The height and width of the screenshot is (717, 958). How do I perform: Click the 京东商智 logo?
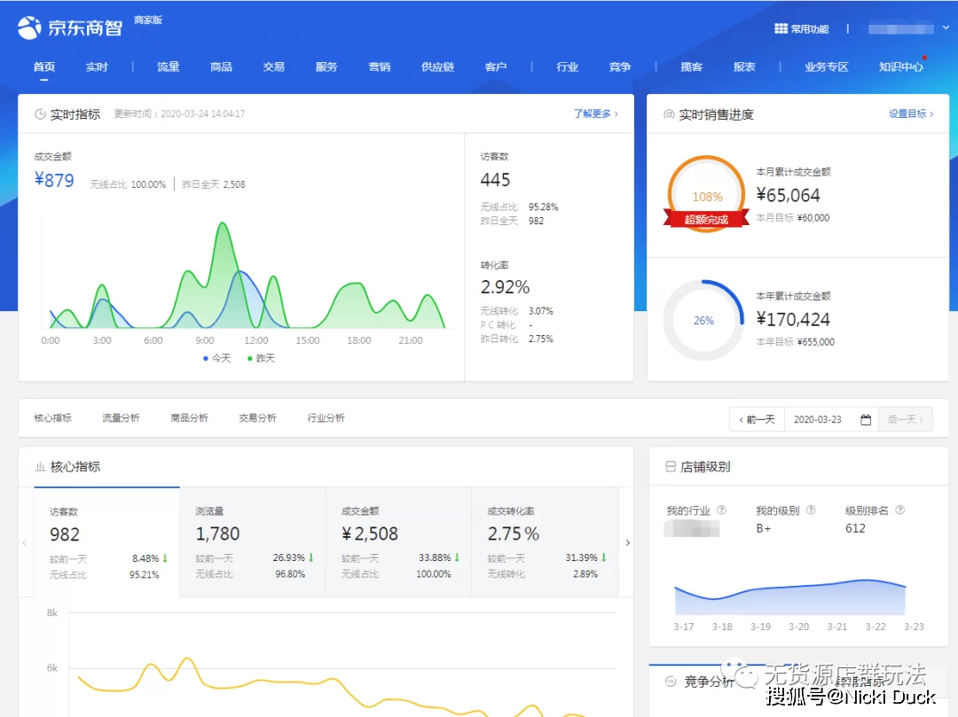69,27
